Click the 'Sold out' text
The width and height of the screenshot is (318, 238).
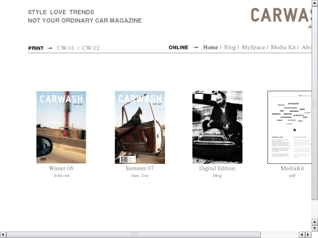click(x=61, y=176)
